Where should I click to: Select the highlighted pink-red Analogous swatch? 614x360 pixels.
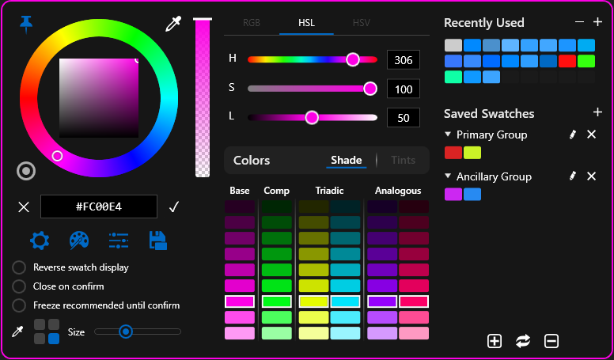tap(414, 301)
